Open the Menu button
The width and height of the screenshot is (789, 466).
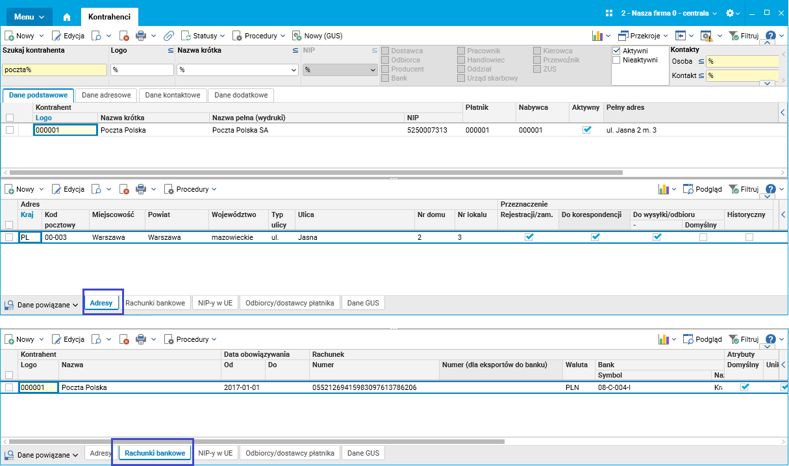(29, 16)
